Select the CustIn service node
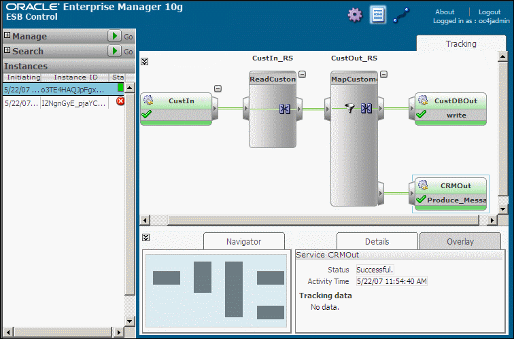 tap(176, 109)
